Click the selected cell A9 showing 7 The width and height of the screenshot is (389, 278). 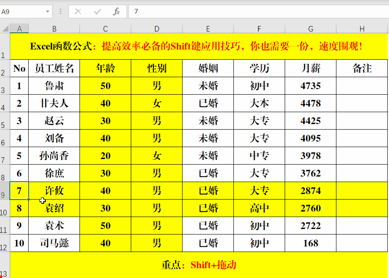pyautogui.click(x=19, y=191)
